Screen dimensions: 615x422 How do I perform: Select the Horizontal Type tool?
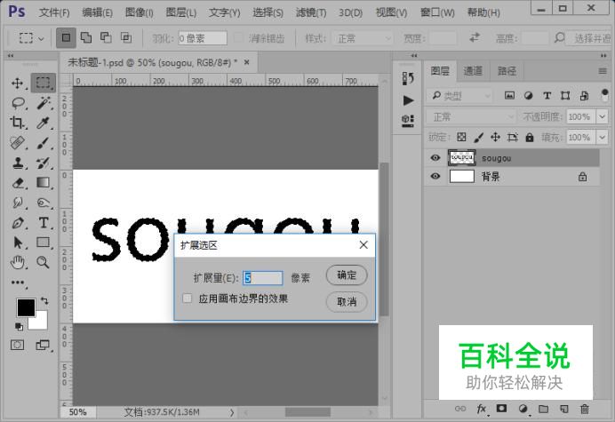click(43, 223)
